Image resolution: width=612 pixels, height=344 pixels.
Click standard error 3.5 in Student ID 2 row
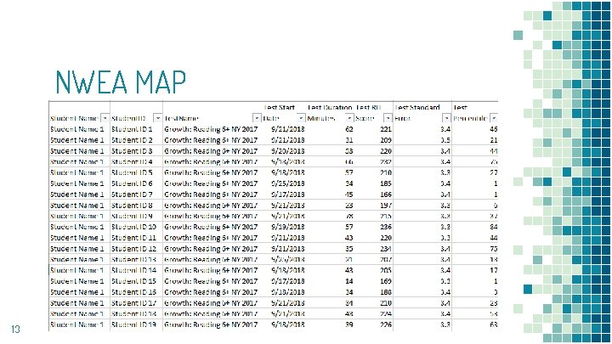tap(445, 140)
